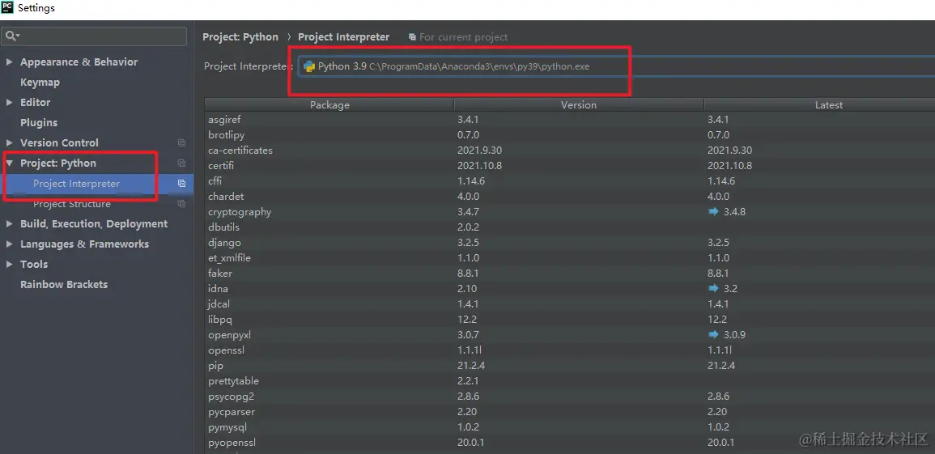
Task: Expand the Tools section
Action: click(9, 265)
